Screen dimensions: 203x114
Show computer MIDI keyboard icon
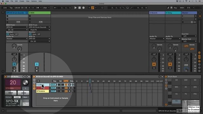pos(171,8)
